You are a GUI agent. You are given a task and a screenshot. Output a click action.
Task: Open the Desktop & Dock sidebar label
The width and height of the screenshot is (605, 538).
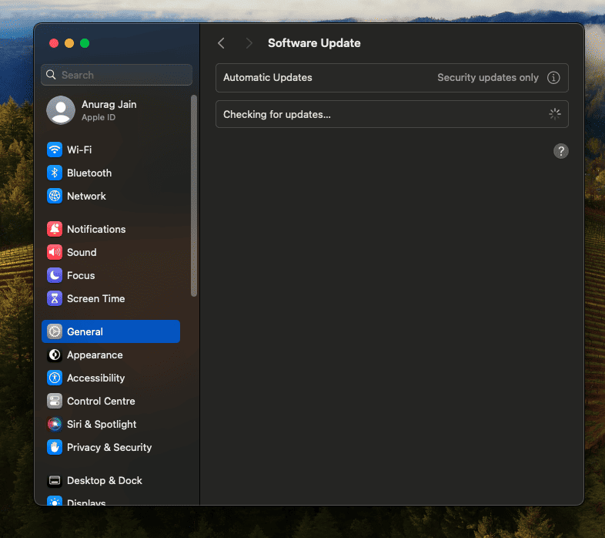coord(105,481)
